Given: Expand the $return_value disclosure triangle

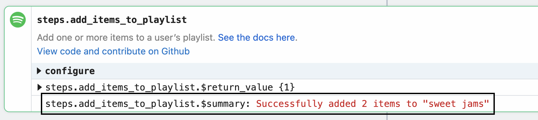Looking at the screenshot, I should coord(39,87).
